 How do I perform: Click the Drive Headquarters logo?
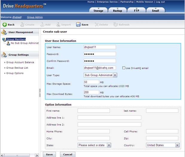[25, 6]
